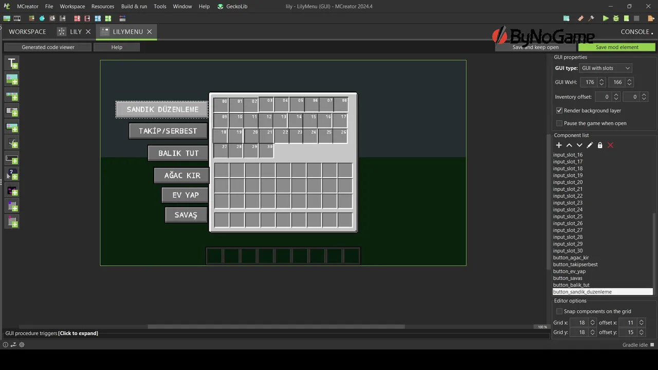The image size is (658, 370).
Task: Delete selected component with red X
Action: 610,145
